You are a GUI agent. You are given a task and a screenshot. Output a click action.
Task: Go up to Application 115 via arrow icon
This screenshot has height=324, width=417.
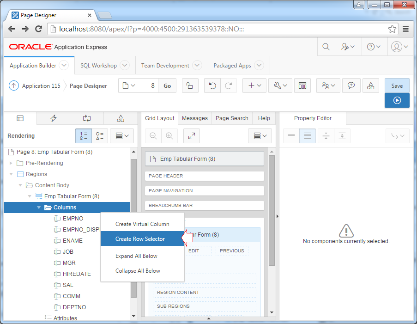(14, 86)
